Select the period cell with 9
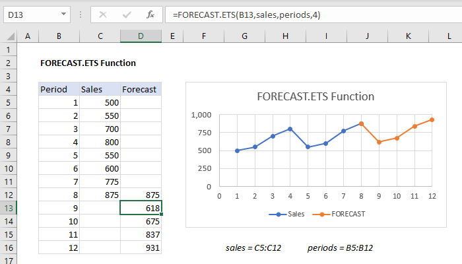The width and height of the screenshot is (462, 264). click(x=59, y=208)
